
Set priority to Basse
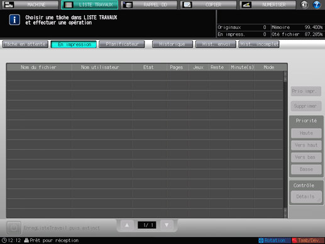(306, 169)
